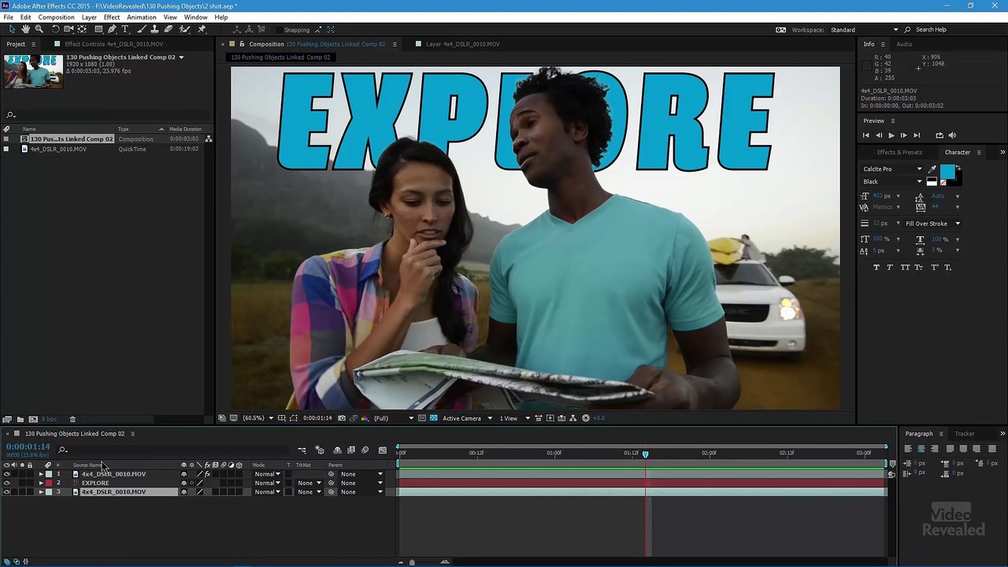Mute audio in Preview panel

[952, 135]
